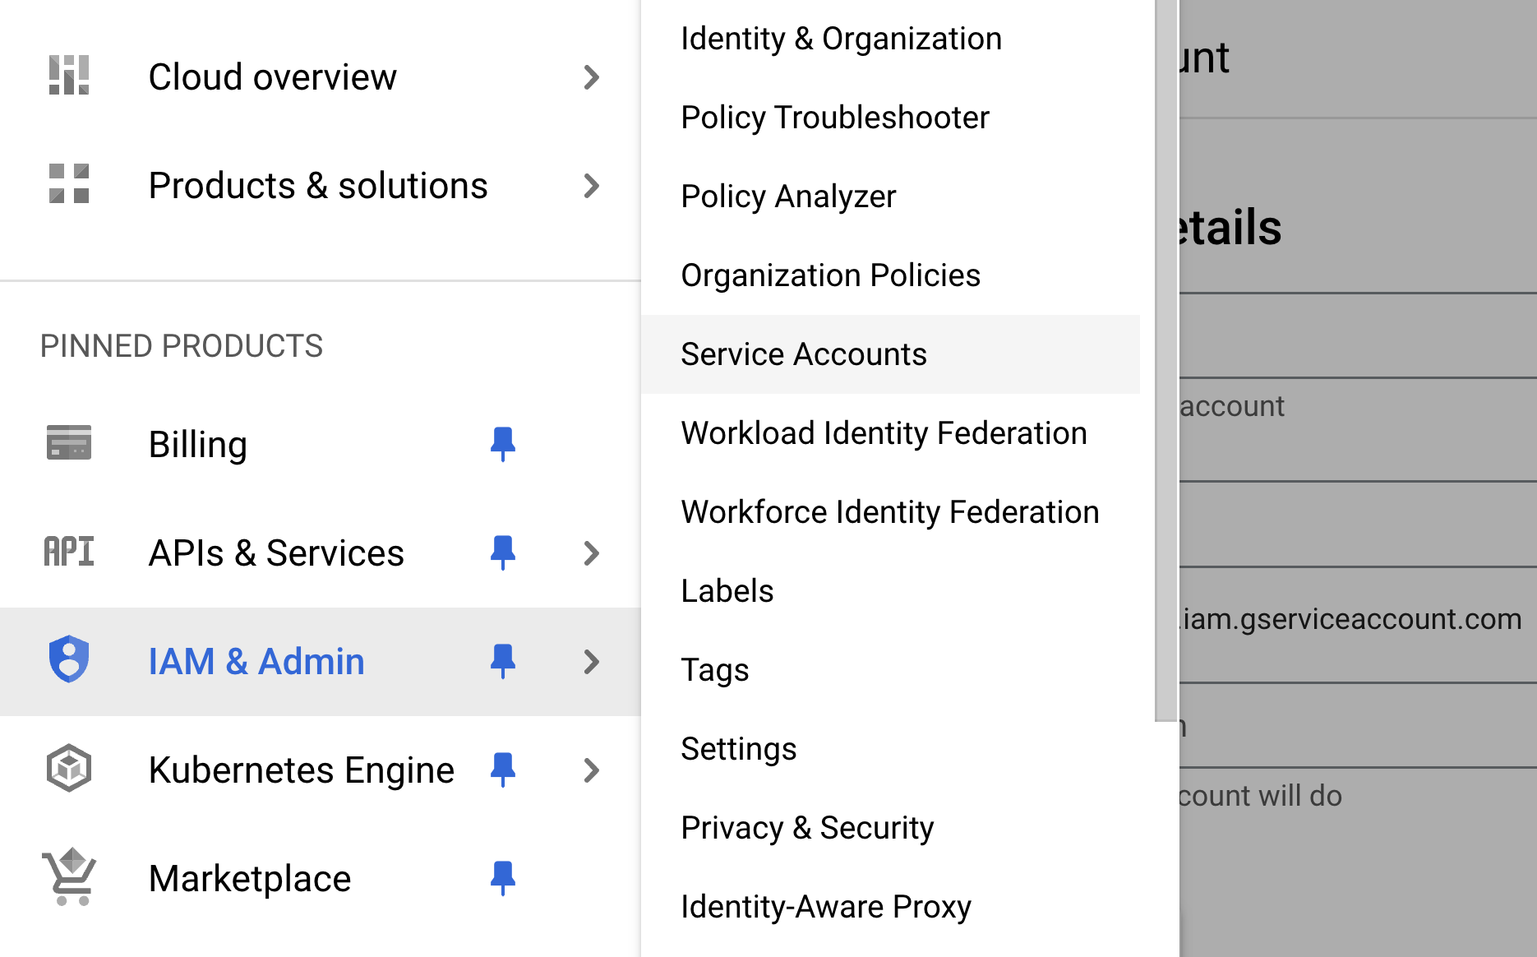Go to the Billing page
Image resolution: width=1537 pixels, height=957 pixels.
pyautogui.click(x=198, y=445)
